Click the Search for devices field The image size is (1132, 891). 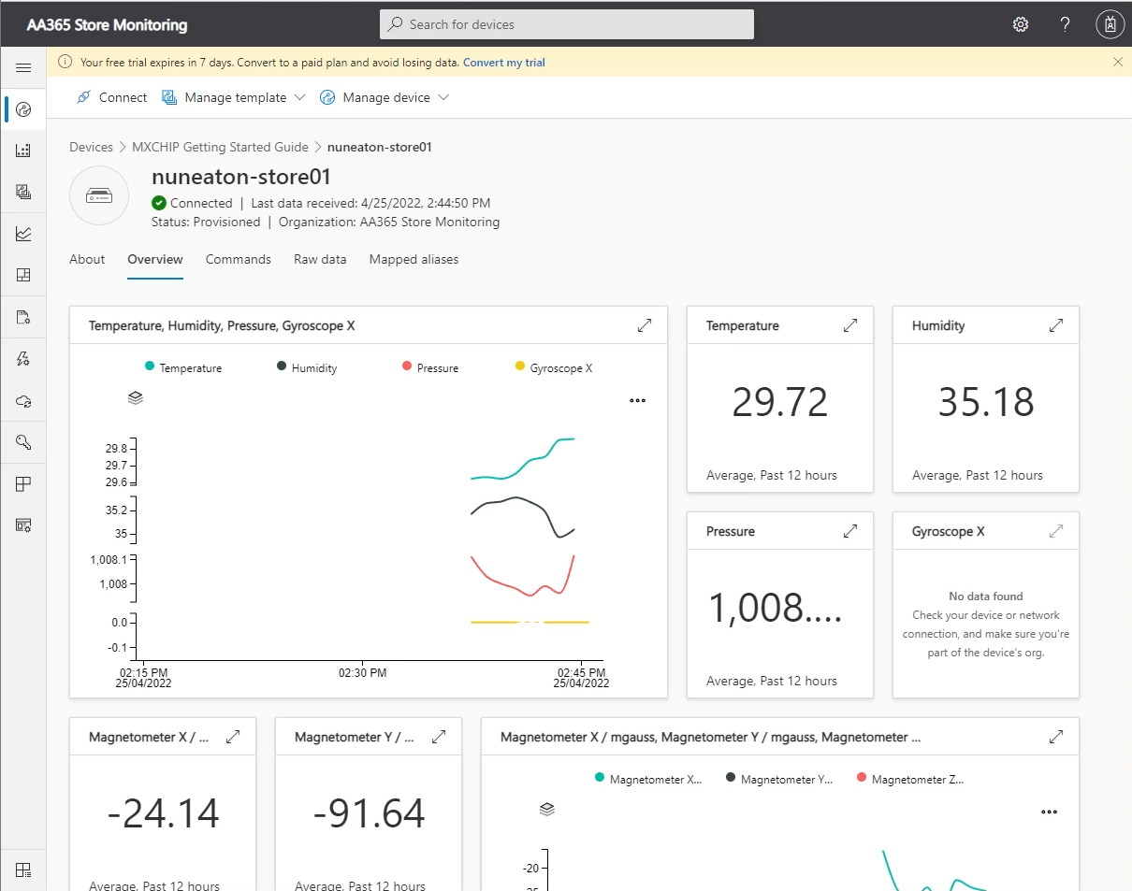pos(566,24)
